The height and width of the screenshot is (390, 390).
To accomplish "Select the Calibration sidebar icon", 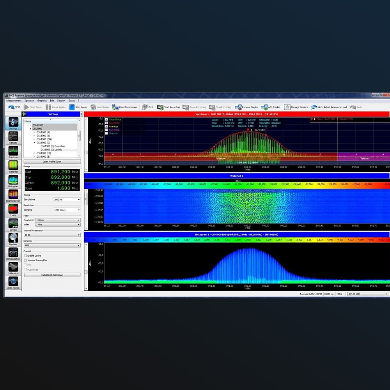I will click(x=13, y=268).
